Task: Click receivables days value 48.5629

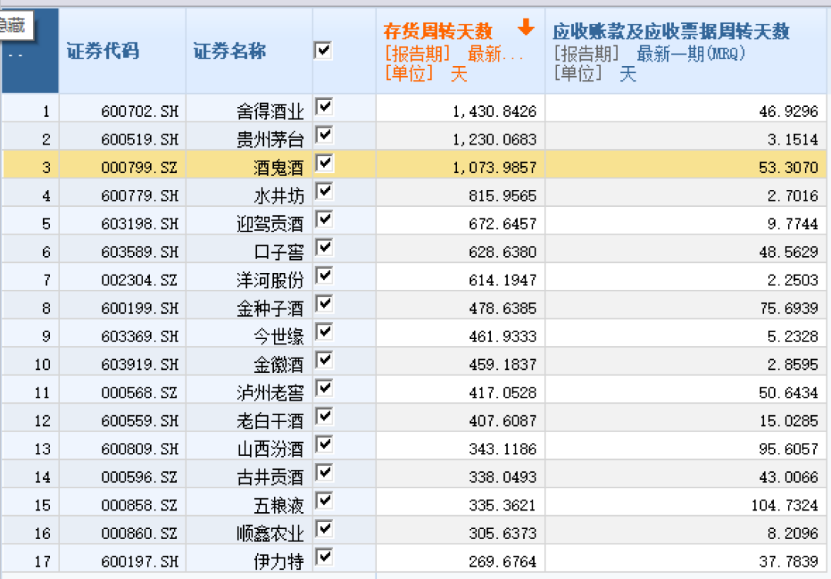Action: [x=788, y=252]
